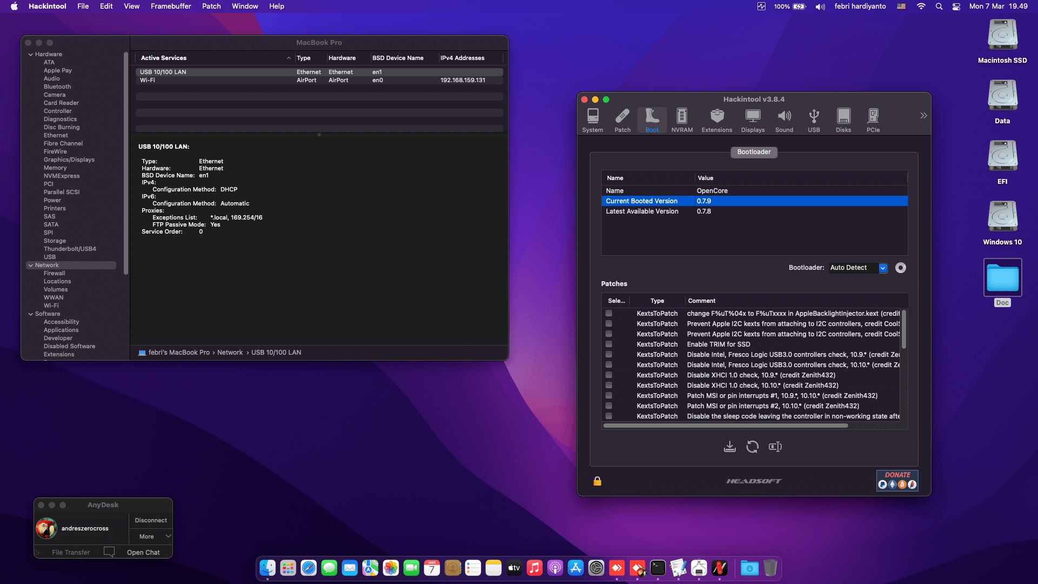The height and width of the screenshot is (584, 1038).
Task: Check the Disable XHCI 1.0 check 10.10.* checkbox
Action: [x=609, y=385]
